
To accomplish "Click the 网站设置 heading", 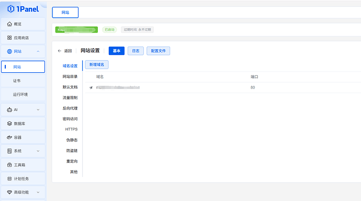I will pos(90,51).
